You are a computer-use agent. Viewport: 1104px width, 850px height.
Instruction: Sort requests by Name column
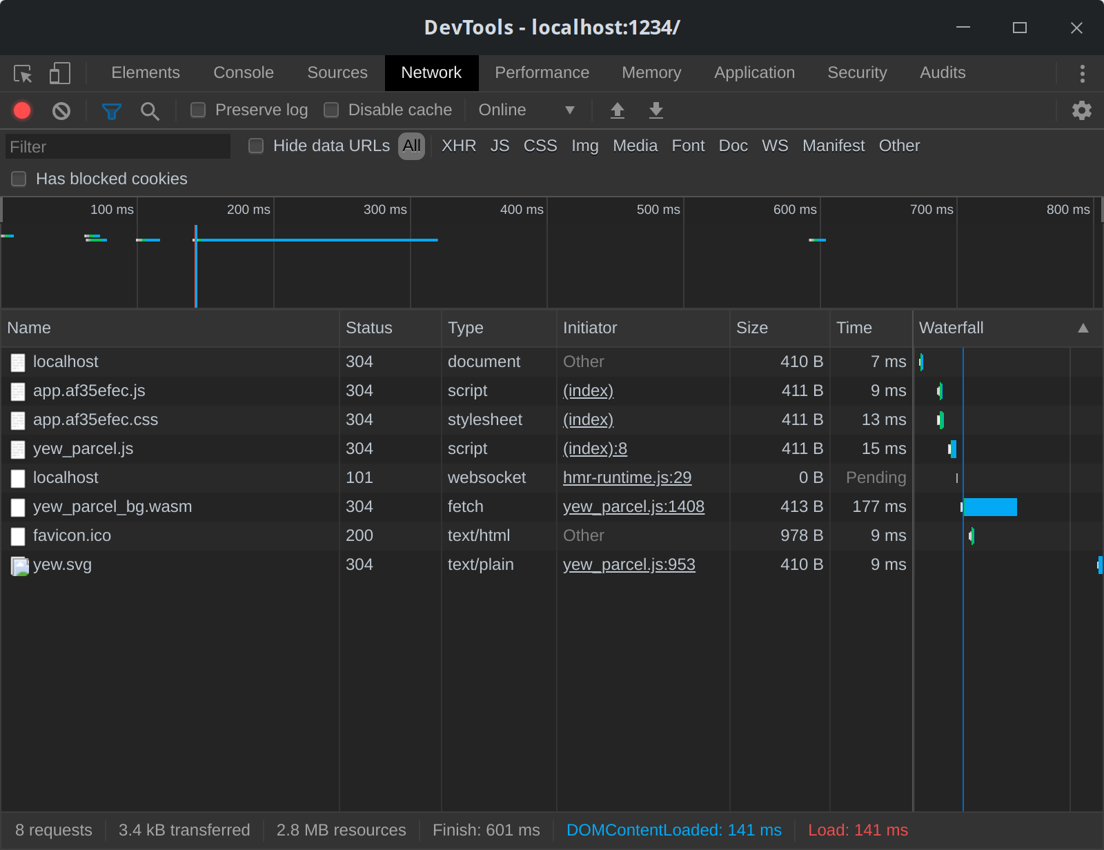170,328
